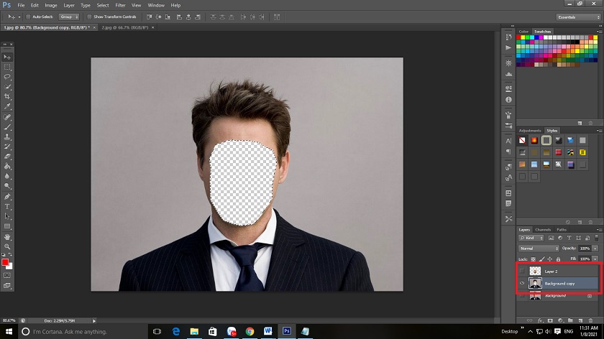This screenshot has width=604, height=339.
Task: Open the Image menu
Action: click(51, 6)
